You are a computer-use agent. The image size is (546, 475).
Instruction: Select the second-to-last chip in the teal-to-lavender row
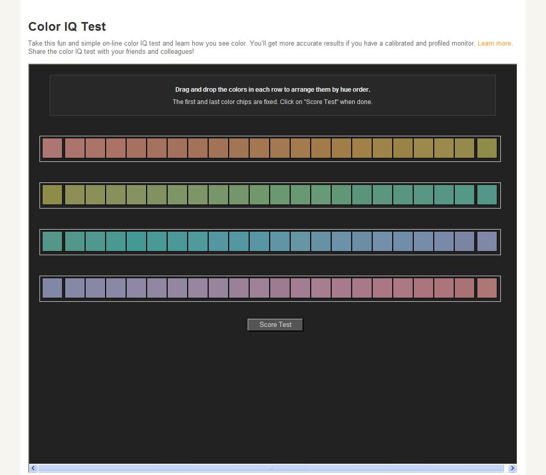pos(464,241)
